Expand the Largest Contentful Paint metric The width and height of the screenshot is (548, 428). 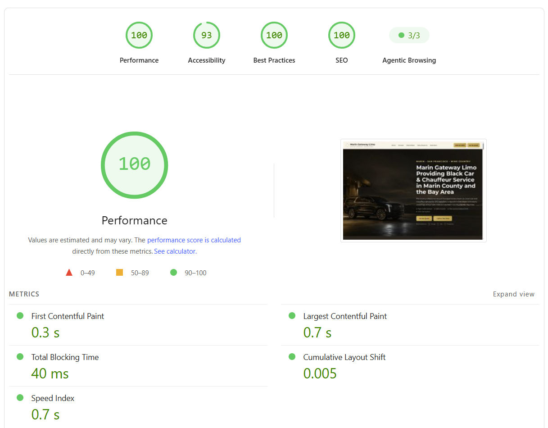(x=410, y=325)
